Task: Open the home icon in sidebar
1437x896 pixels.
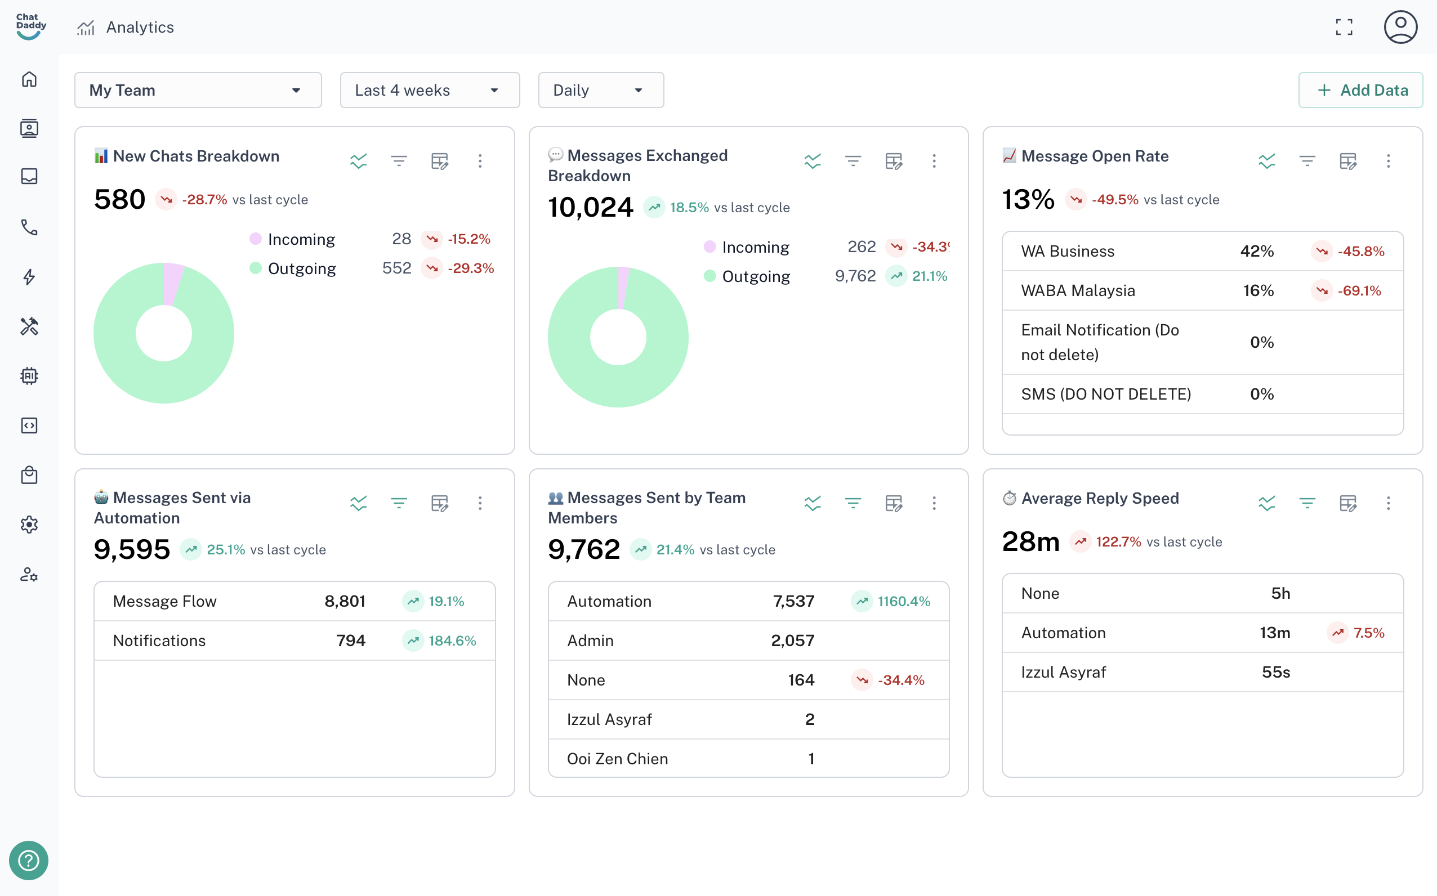Action: pyautogui.click(x=29, y=79)
